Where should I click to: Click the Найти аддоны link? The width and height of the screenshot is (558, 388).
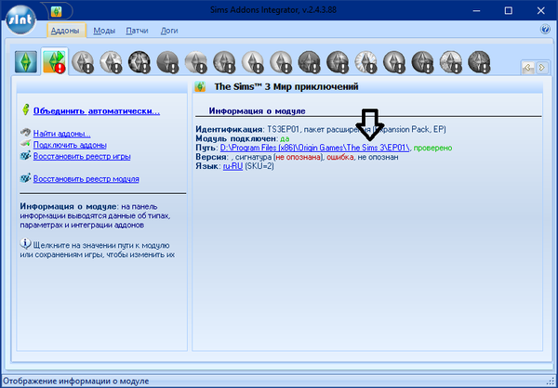point(62,134)
